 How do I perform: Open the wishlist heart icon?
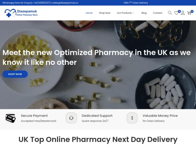[176, 13]
